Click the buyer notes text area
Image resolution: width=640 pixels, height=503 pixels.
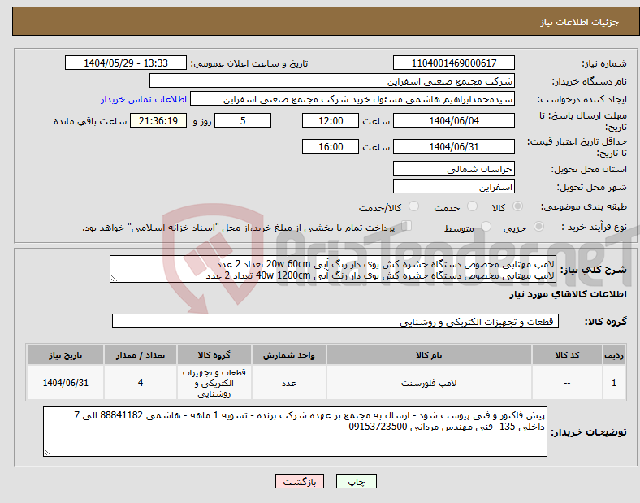295,431
